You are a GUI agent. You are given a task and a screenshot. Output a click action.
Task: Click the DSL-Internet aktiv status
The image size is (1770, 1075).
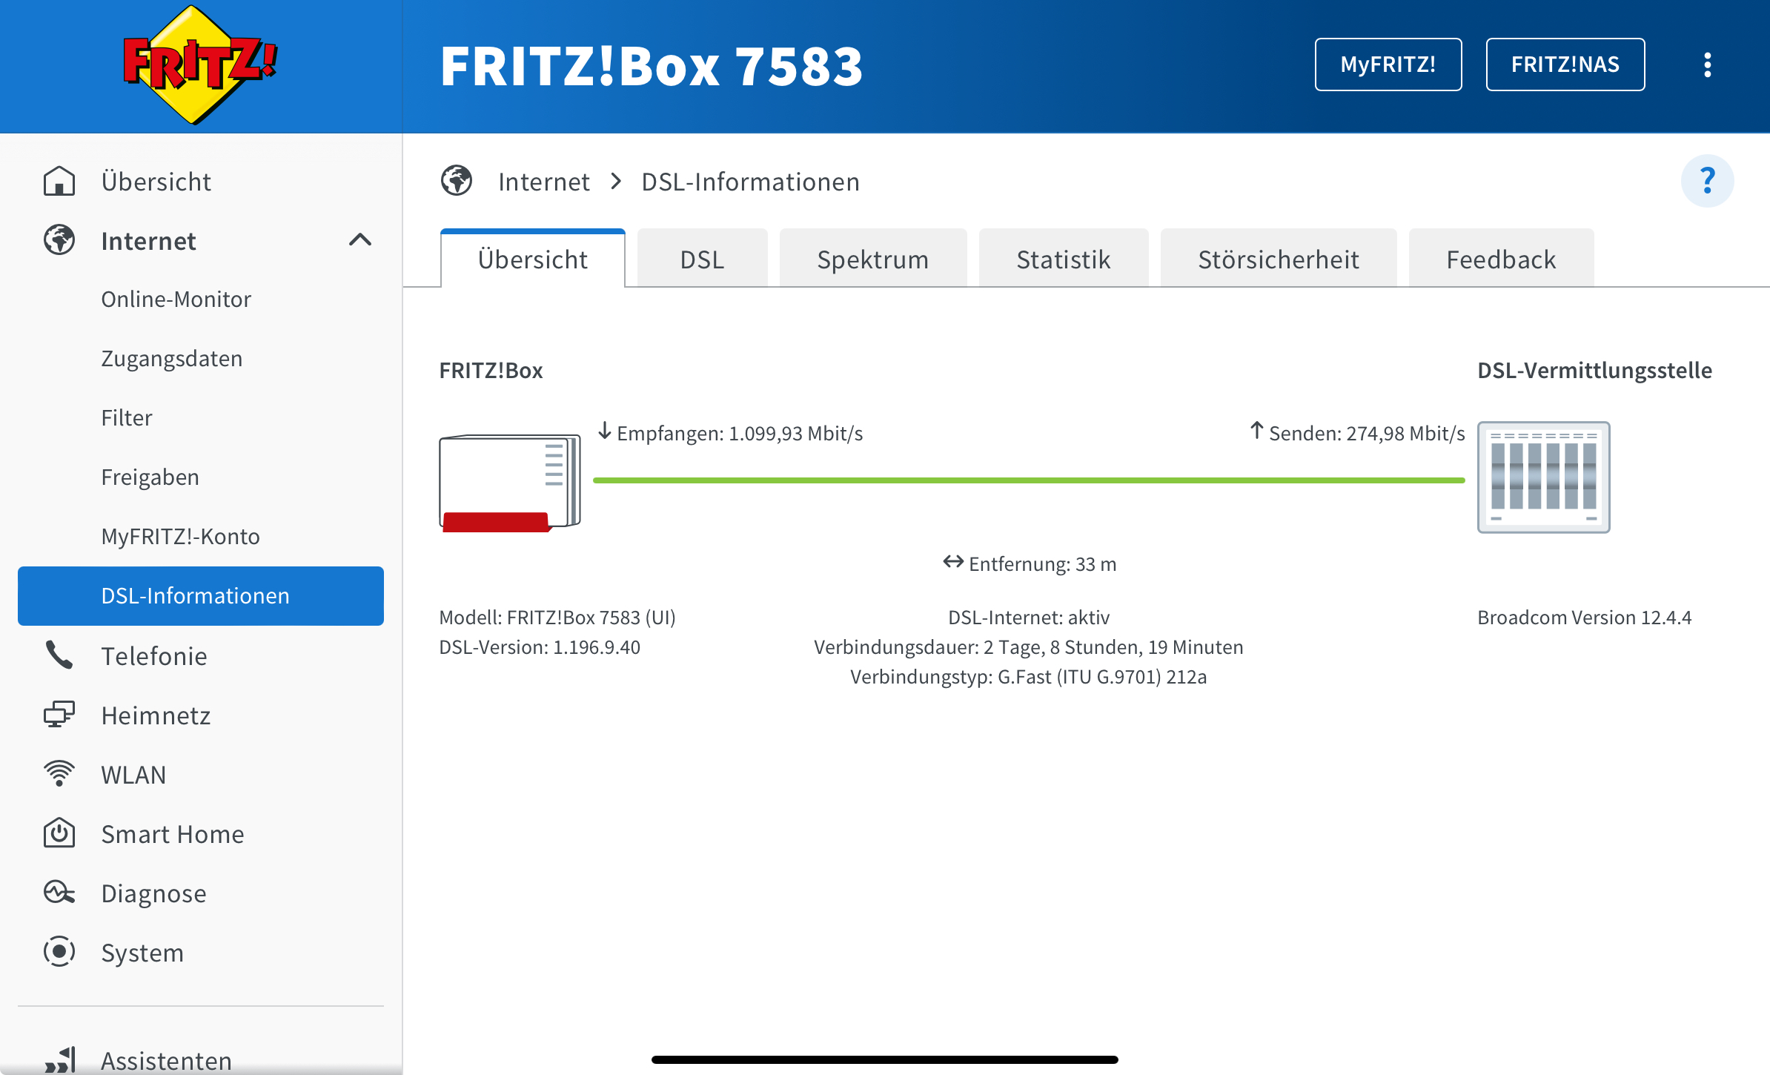tap(1029, 618)
